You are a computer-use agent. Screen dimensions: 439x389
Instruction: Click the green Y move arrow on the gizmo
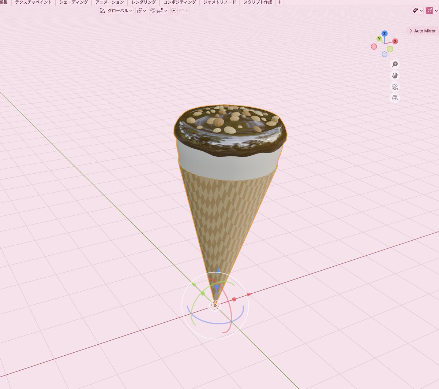point(194,285)
